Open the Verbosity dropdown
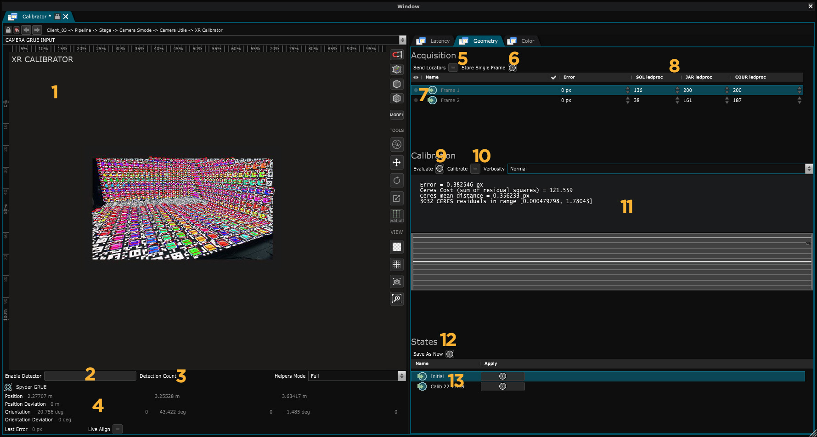 [x=660, y=169]
